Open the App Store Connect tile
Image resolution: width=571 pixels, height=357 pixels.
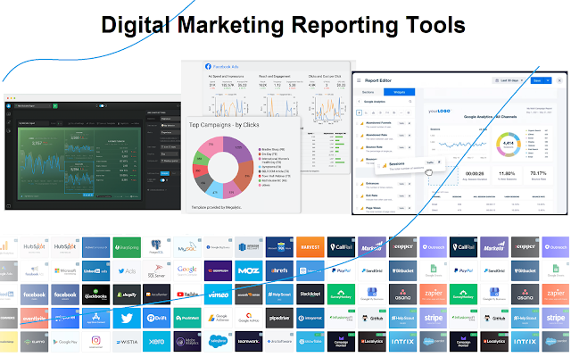[x=95, y=318]
